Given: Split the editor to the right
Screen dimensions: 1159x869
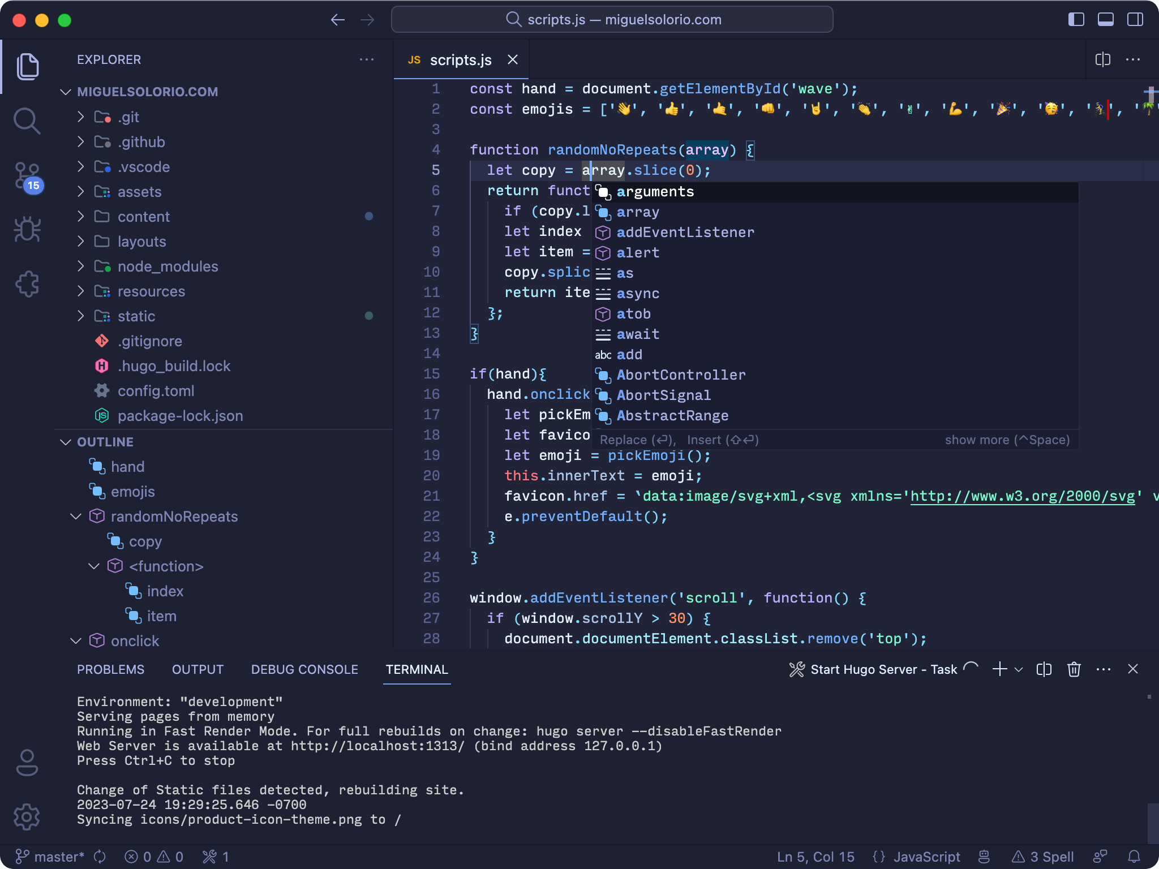Looking at the screenshot, I should 1103,59.
